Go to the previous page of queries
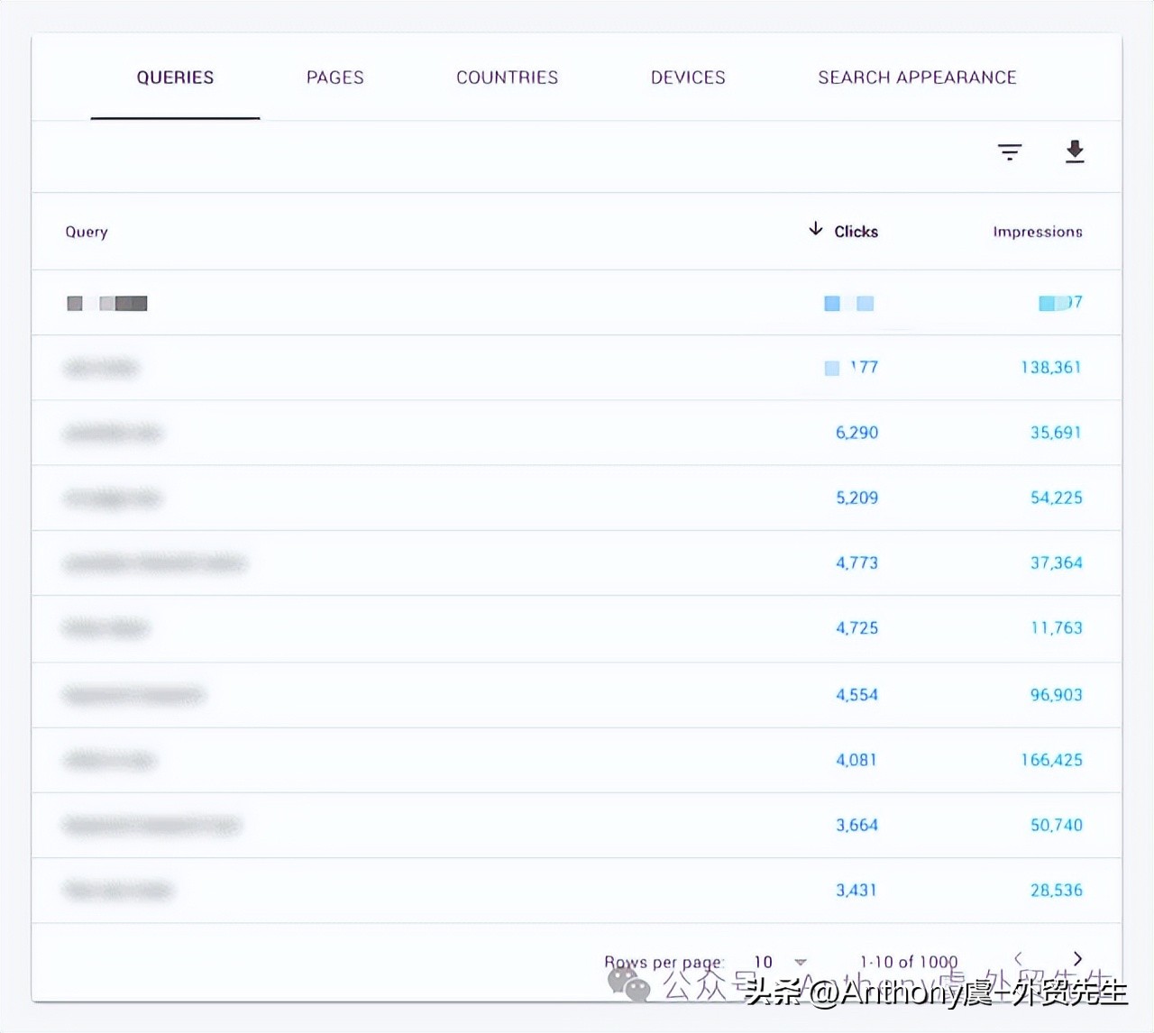The height and width of the screenshot is (1033, 1154). click(x=1019, y=958)
